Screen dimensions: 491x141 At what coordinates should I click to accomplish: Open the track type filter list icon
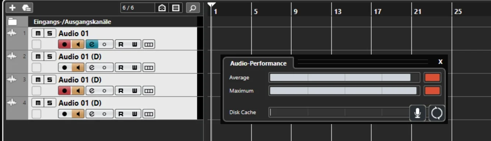pos(176,7)
